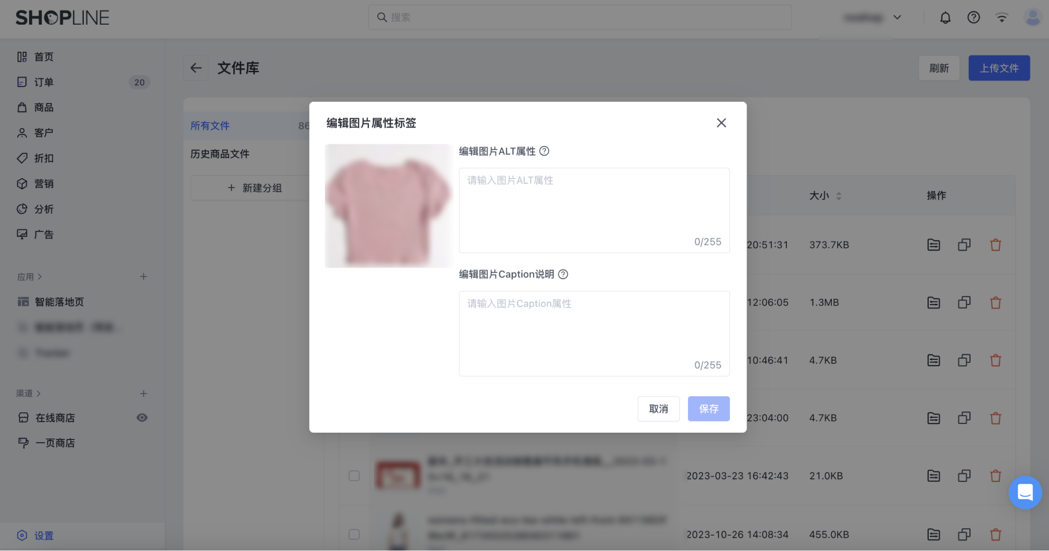Image resolution: width=1049 pixels, height=551 pixels.
Task: Open 订单 in the sidebar menu
Action: (44, 82)
